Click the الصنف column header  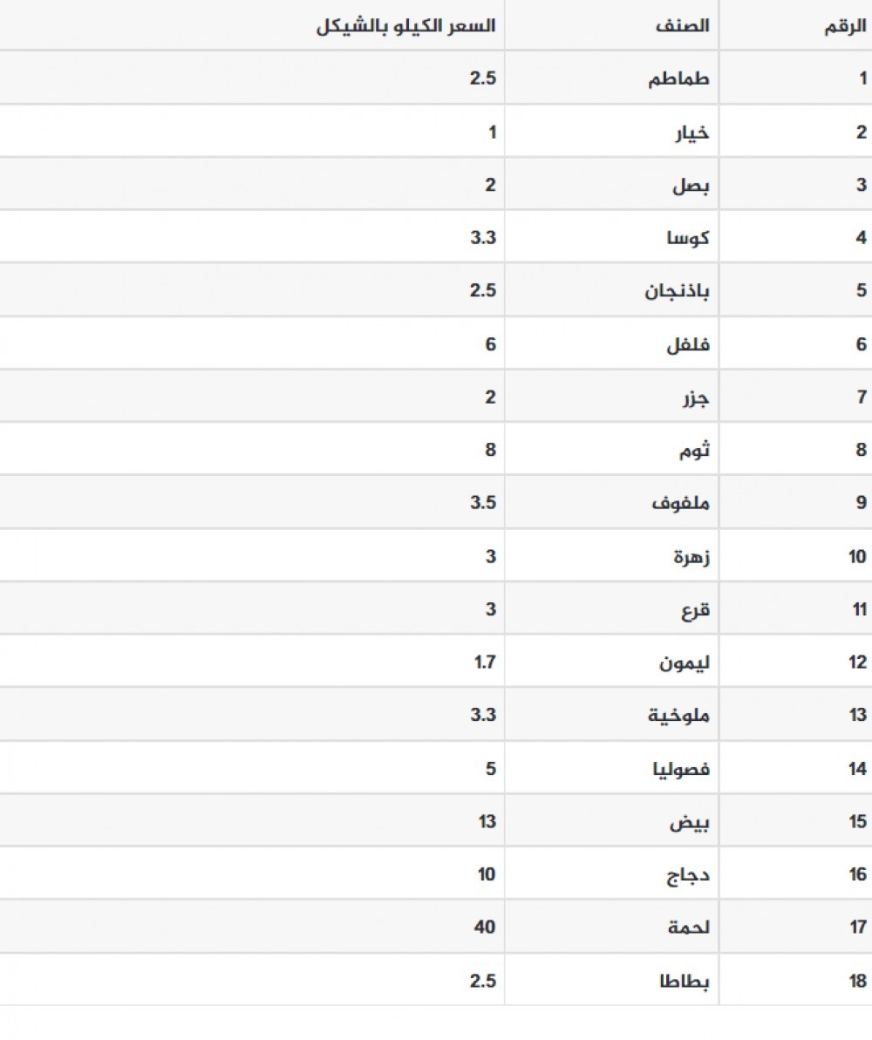click(683, 26)
